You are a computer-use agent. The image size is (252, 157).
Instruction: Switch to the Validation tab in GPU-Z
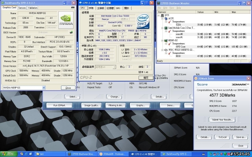tap(33, 8)
